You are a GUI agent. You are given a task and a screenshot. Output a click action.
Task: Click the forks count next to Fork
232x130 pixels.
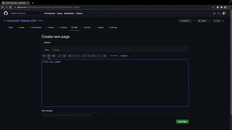(x=223, y=21)
